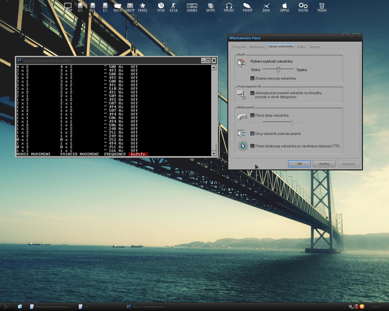Click the Zastosuj button
Image resolution: width=389 pixels, height=311 pixels.
pos(348,164)
